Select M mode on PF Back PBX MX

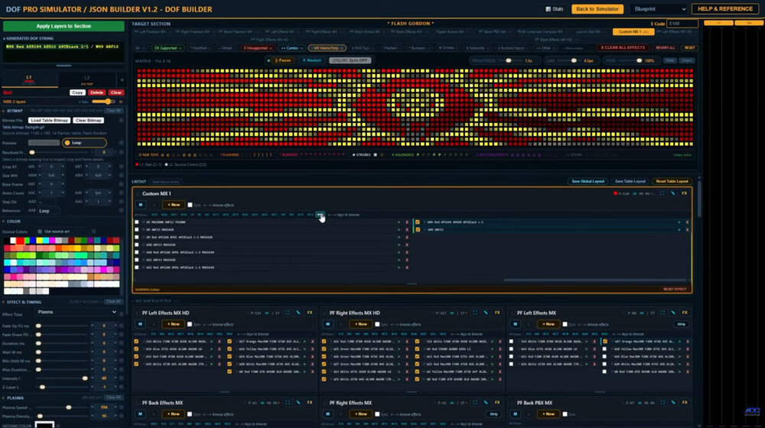pyautogui.click(x=515, y=414)
